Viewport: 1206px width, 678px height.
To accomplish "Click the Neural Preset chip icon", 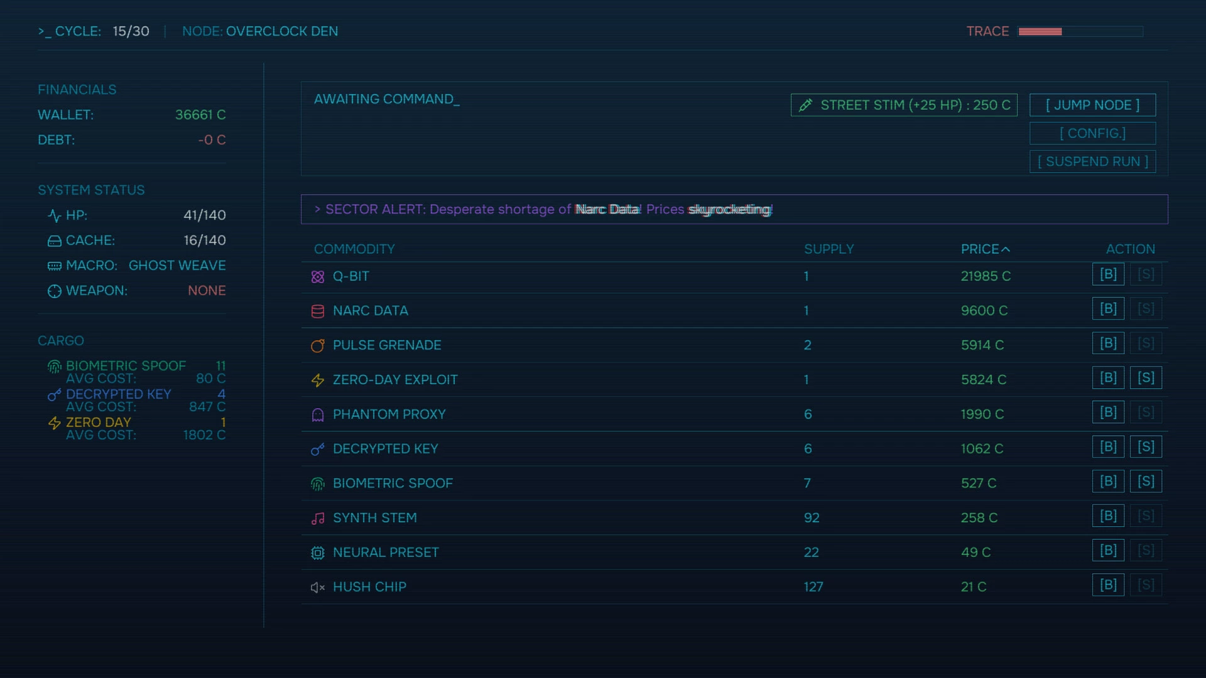I will click(318, 553).
